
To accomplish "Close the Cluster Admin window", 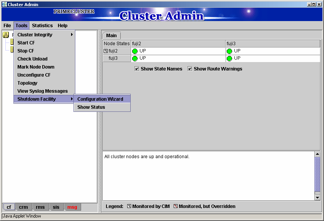I will [x=319, y=4].
